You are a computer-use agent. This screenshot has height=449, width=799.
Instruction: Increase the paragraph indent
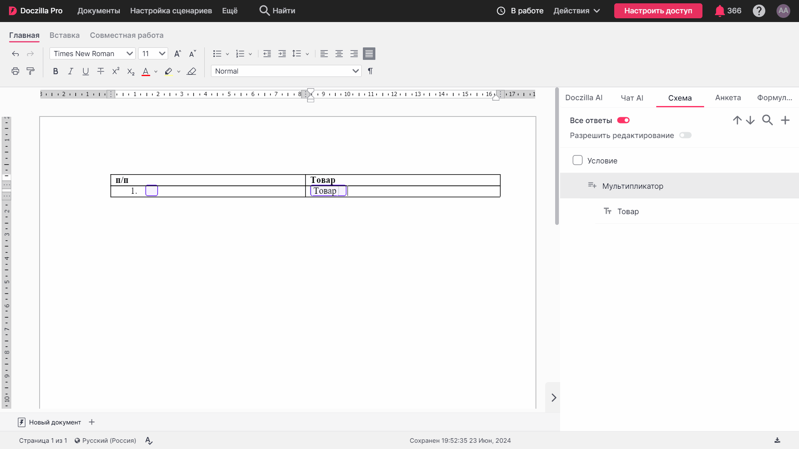(x=282, y=54)
